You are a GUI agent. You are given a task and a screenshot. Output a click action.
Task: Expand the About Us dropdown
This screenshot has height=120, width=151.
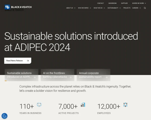(71, 8)
